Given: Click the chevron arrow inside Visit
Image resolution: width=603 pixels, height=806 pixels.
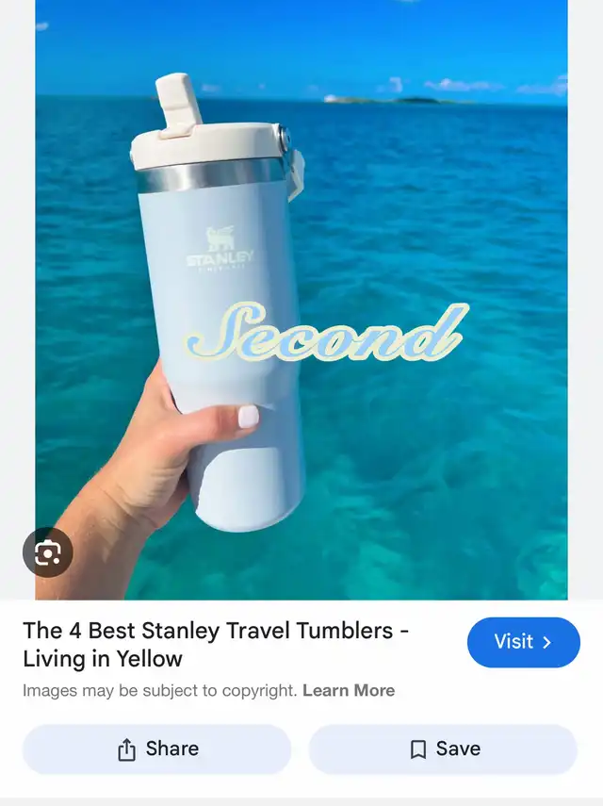Looking at the screenshot, I should click(547, 642).
